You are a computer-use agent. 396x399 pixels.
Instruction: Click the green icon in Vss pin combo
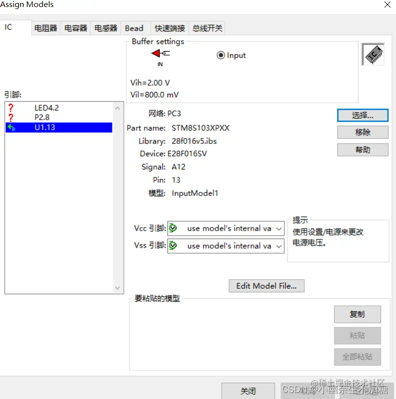[173, 246]
